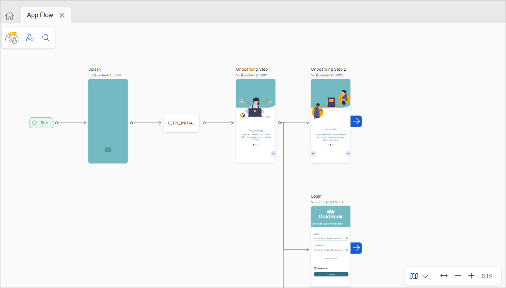Viewport: 506px width, 288px height.
Task: Open the GoldBank crown app logo
Action: coord(12,38)
